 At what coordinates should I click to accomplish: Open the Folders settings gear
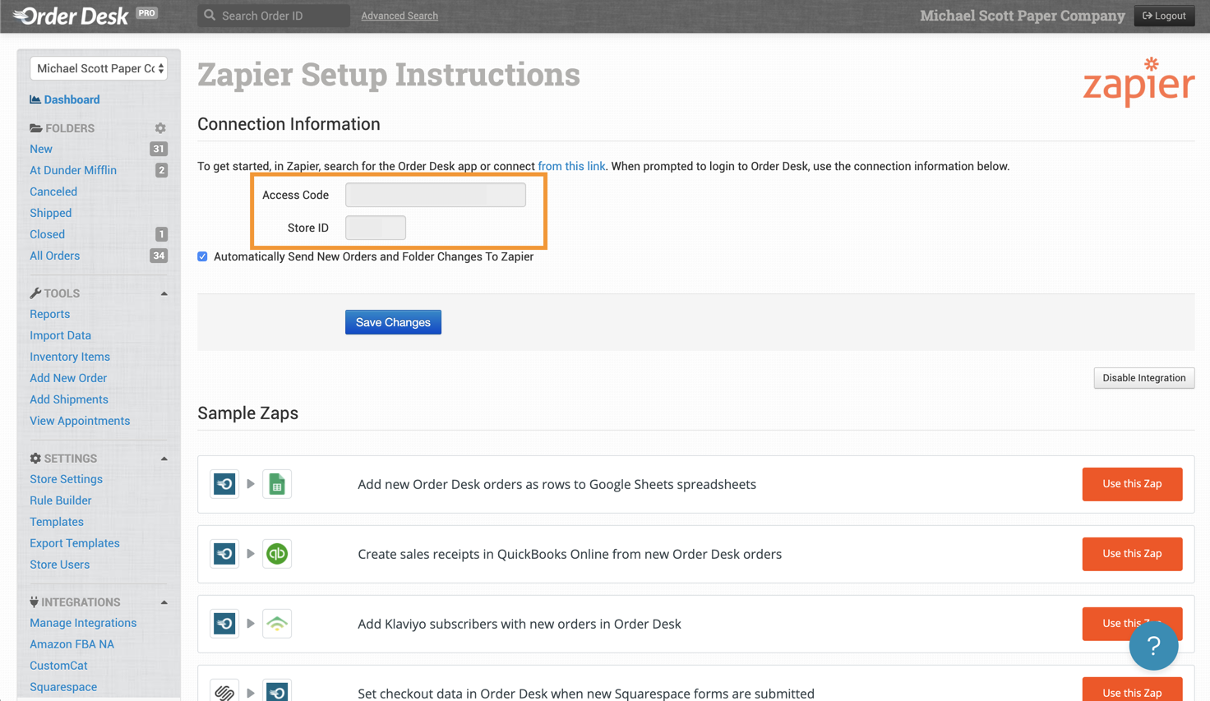pos(160,128)
